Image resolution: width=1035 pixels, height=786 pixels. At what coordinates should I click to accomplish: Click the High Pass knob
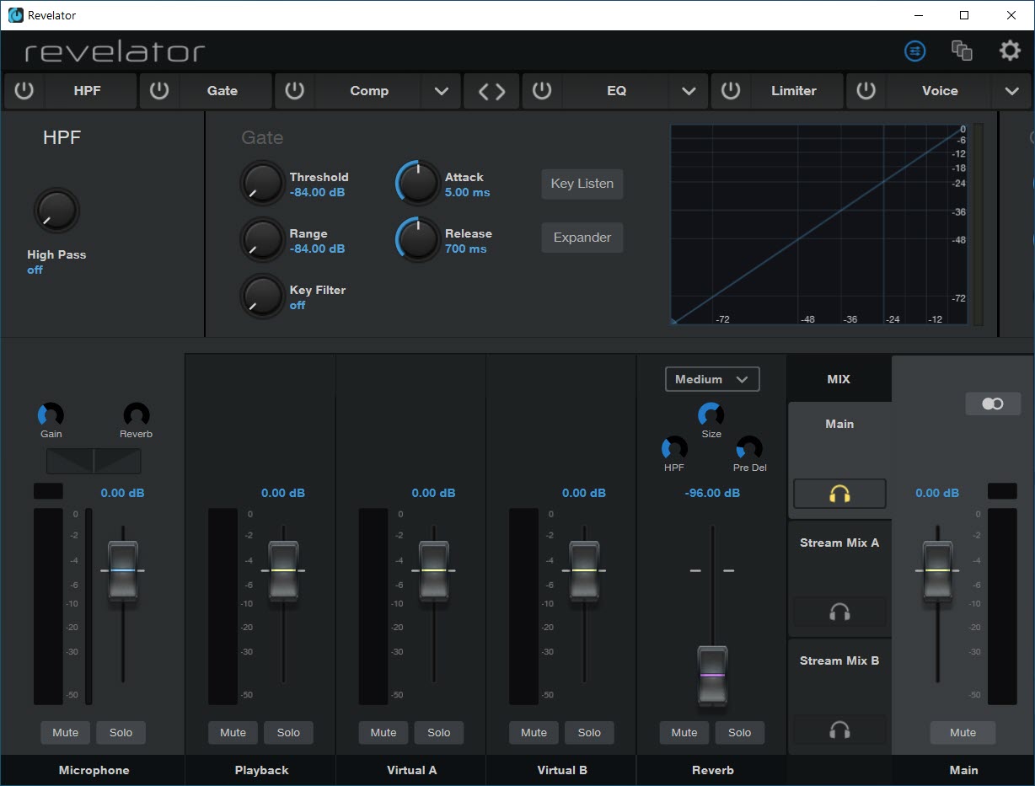56,210
